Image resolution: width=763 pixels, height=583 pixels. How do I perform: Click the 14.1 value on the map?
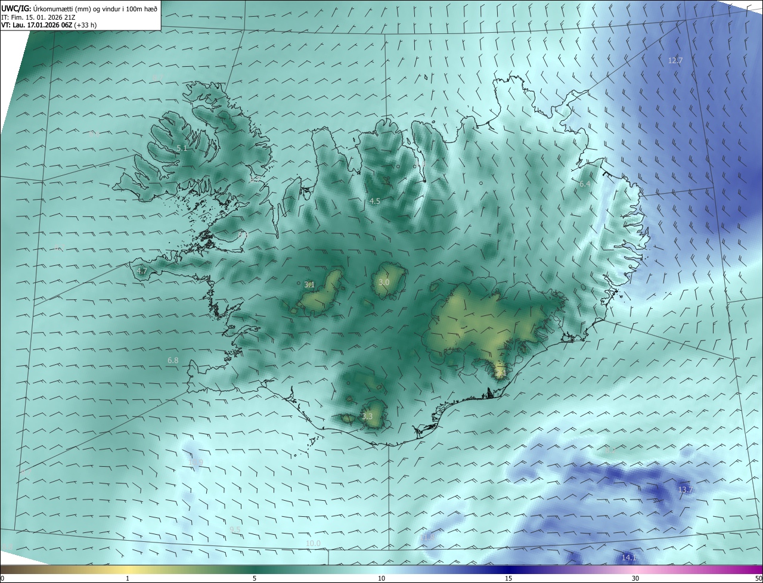coord(629,557)
